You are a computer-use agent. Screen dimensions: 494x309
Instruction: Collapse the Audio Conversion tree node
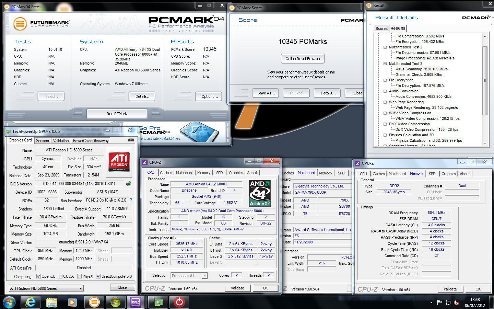coord(385,91)
